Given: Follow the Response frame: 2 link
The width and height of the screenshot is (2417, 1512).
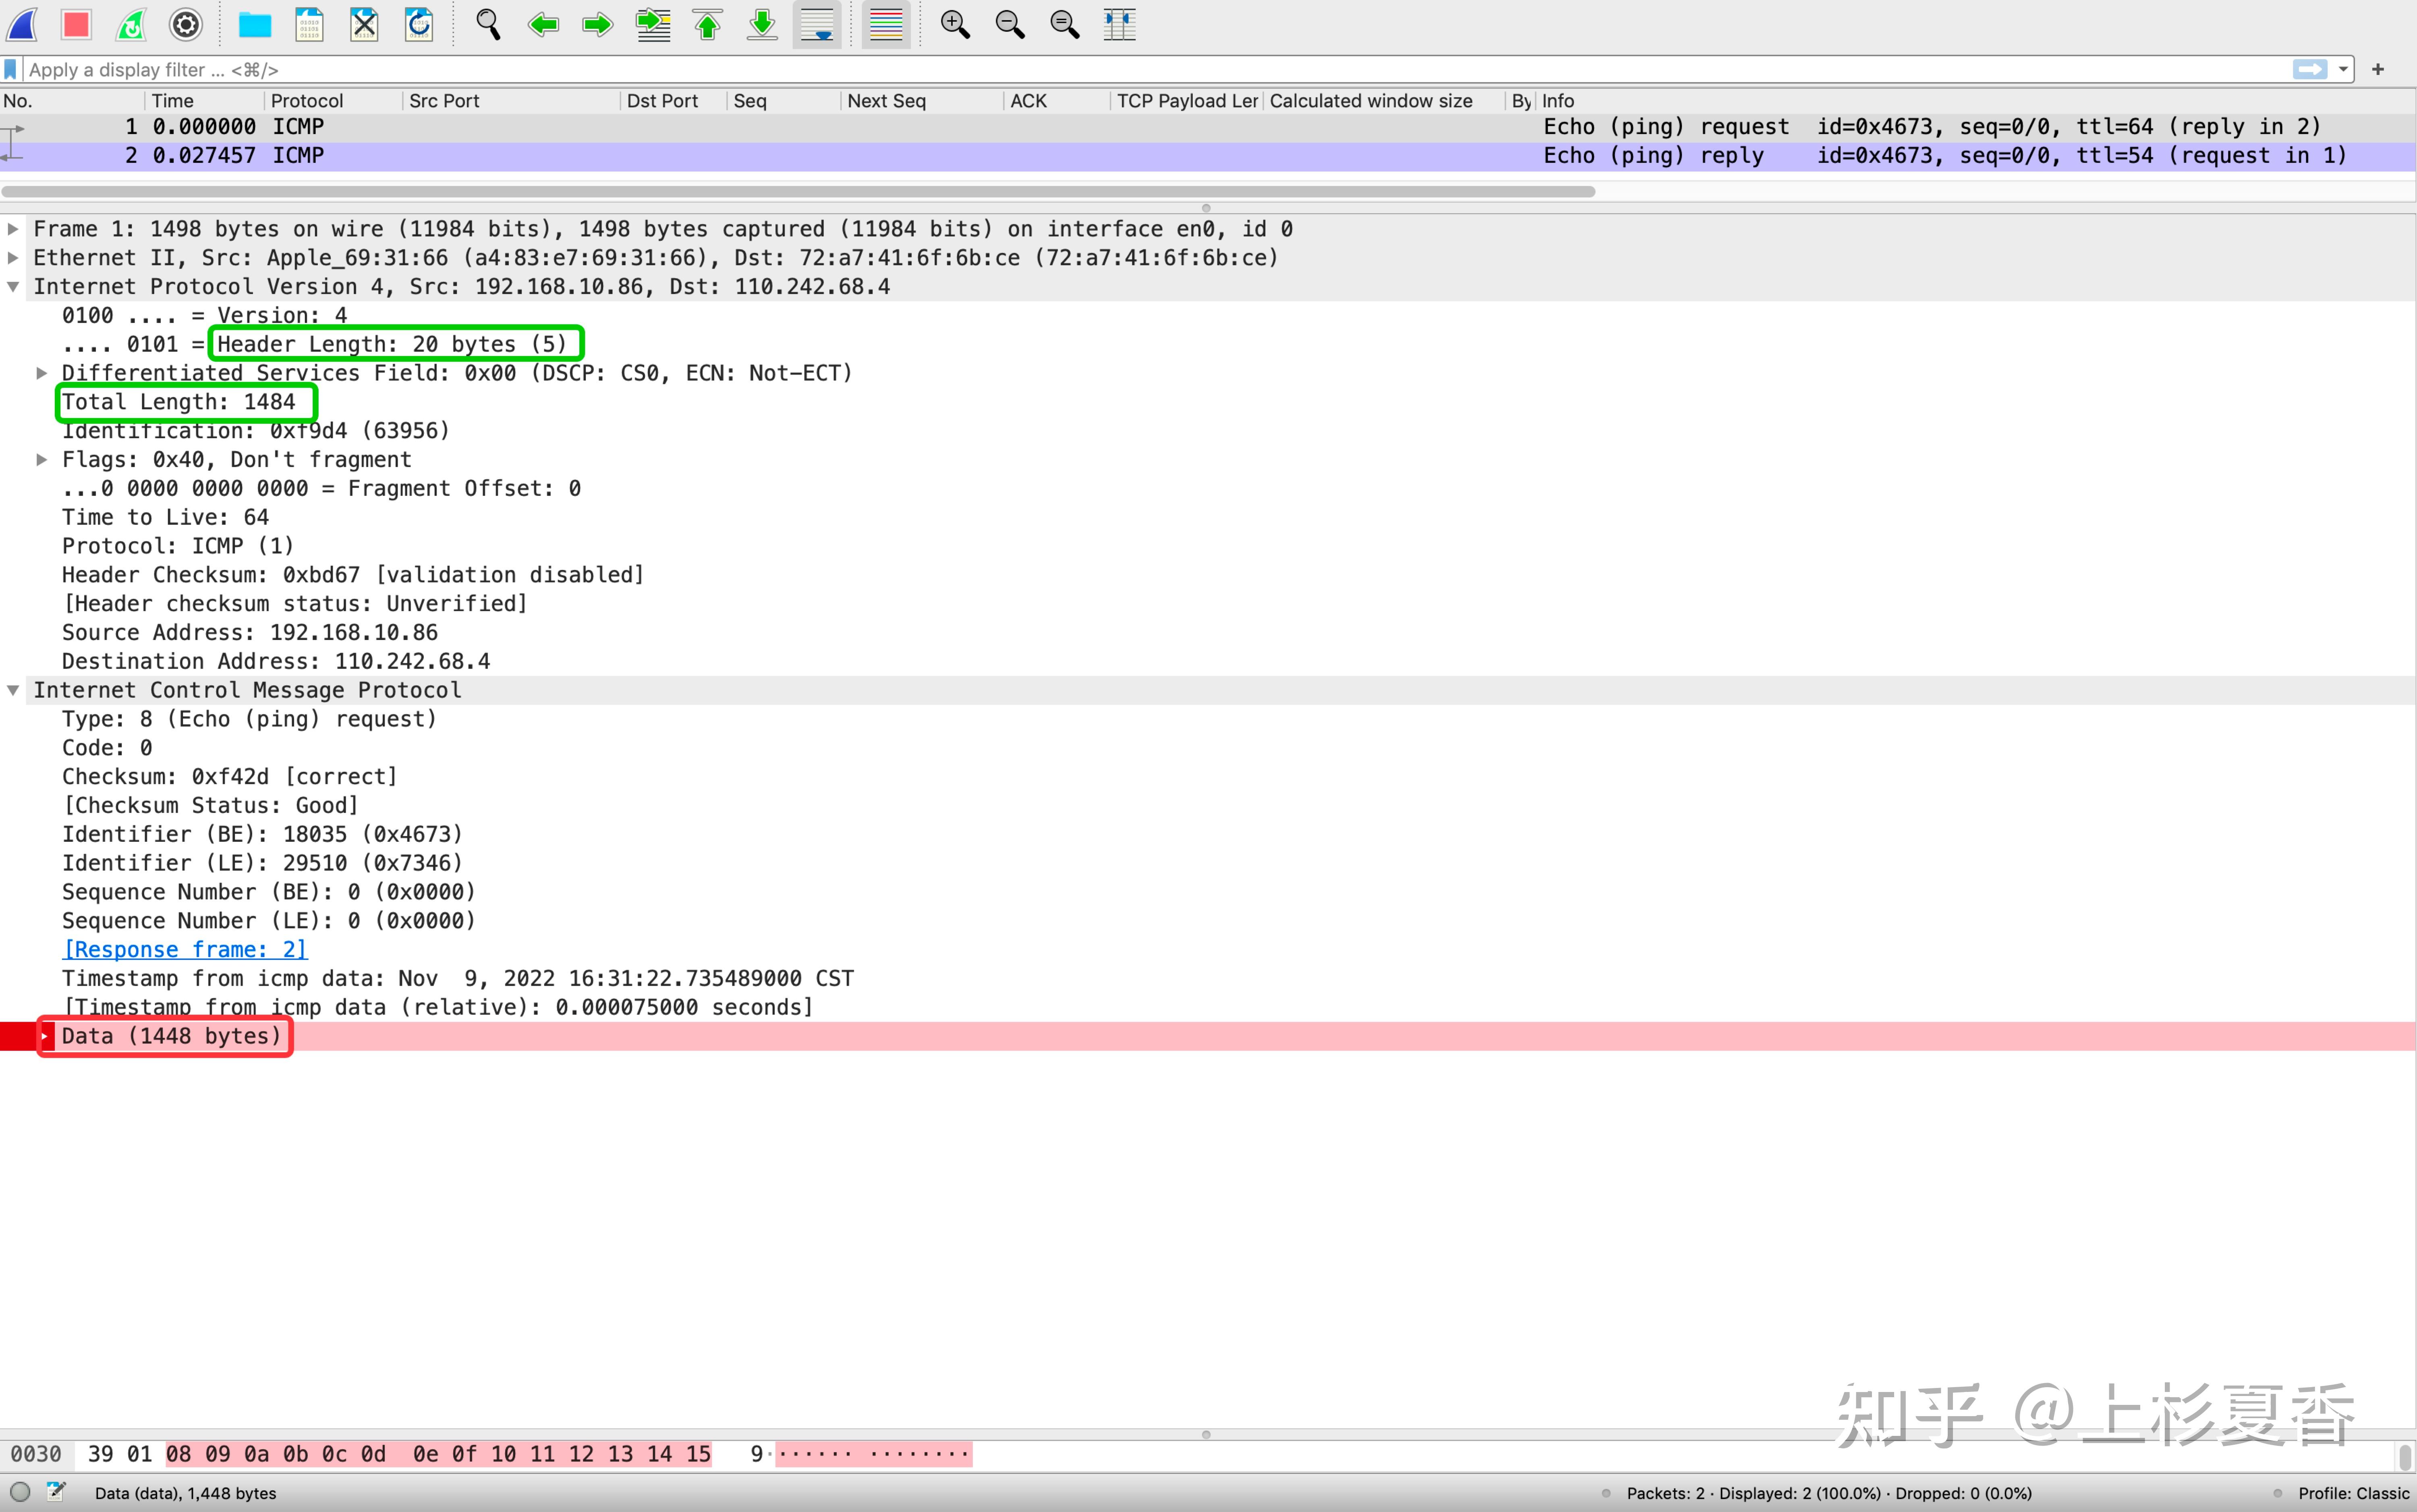Looking at the screenshot, I should tap(185, 949).
